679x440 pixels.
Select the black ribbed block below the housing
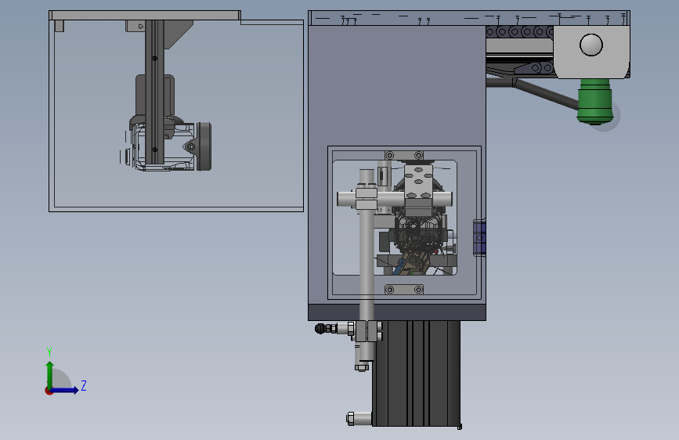pyautogui.click(x=416, y=373)
